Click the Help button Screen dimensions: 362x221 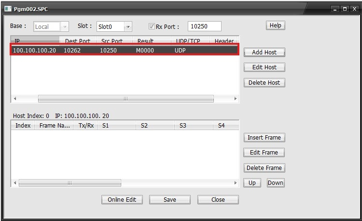[x=276, y=26]
